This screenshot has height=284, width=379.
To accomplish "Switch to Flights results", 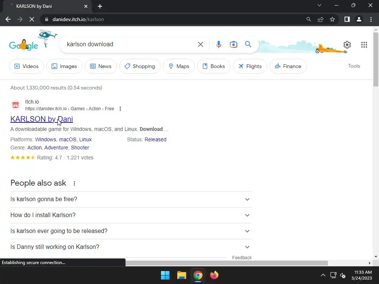I will 250,66.
